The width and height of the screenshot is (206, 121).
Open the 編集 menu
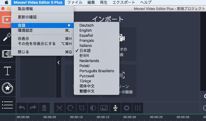91,2
